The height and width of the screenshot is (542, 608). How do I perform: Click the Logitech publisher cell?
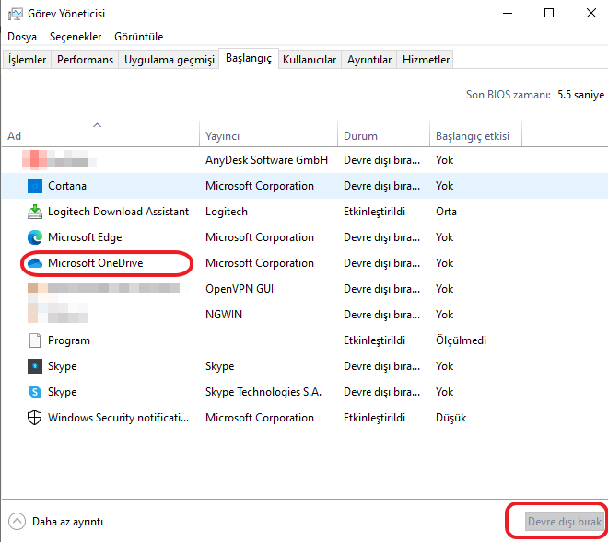[227, 212]
